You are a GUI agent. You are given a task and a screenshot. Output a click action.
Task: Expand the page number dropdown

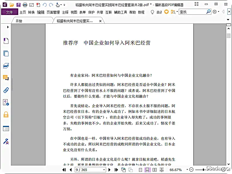pyautogui.click(x=104, y=170)
